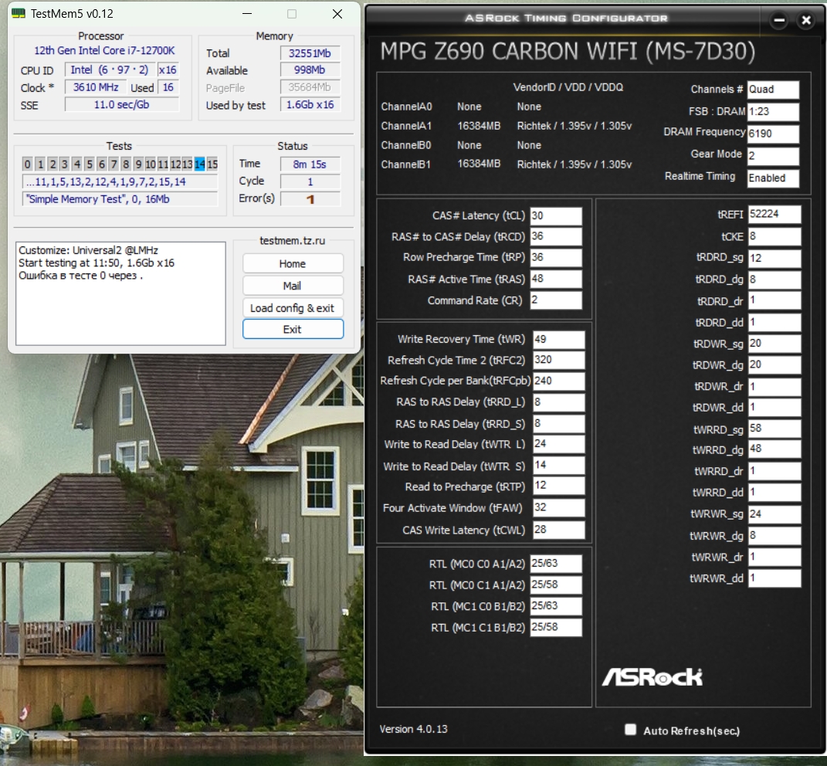Click the RTL (MC1 C1 B1/B2) field

point(556,627)
